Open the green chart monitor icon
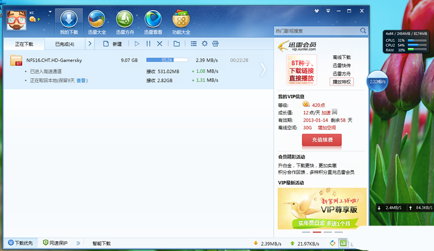434x251 pixels. point(343,243)
